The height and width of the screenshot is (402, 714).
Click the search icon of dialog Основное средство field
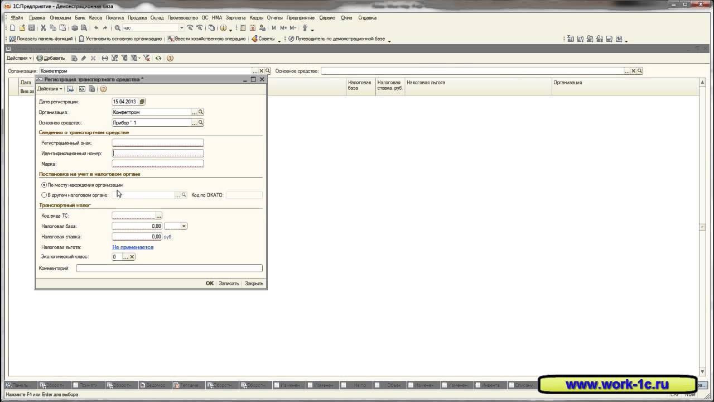pyautogui.click(x=201, y=123)
